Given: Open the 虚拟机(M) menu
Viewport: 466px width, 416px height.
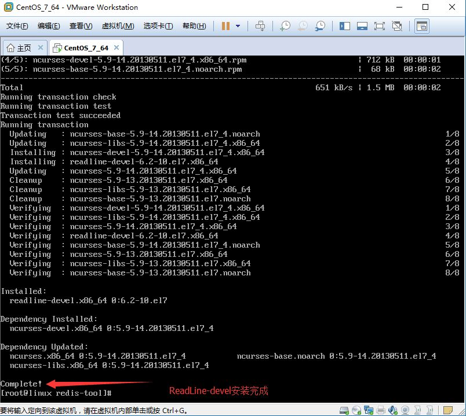Looking at the screenshot, I should point(118,26).
